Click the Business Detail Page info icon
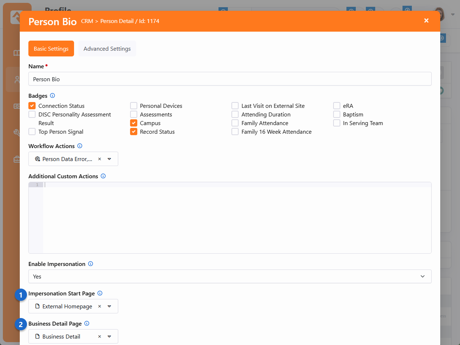The width and height of the screenshot is (460, 345). (87, 323)
